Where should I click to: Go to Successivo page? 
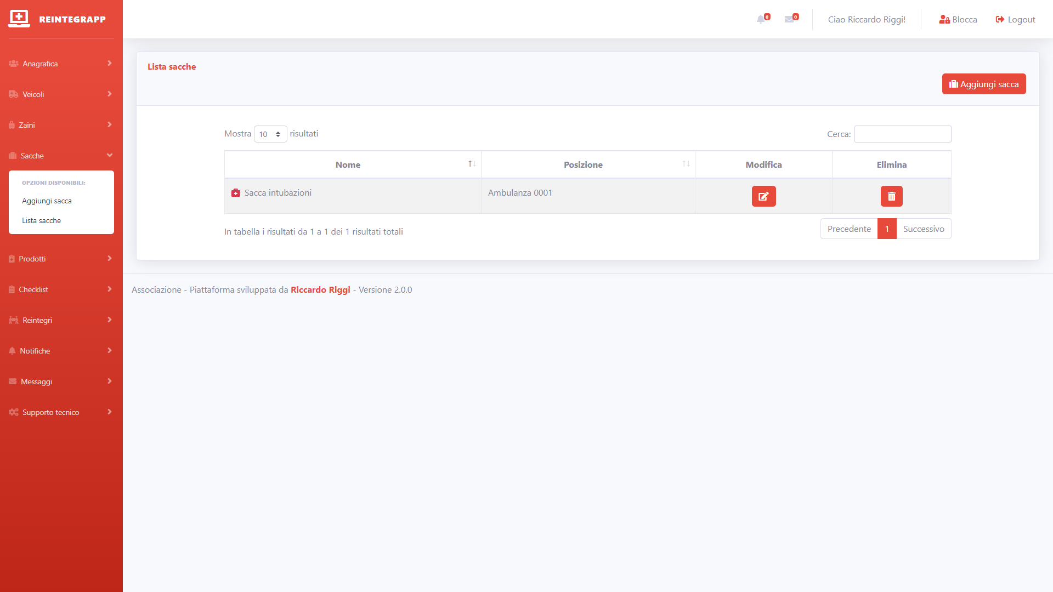[x=923, y=229]
